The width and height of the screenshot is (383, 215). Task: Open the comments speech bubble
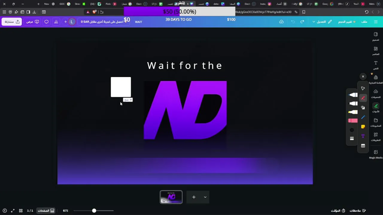click(46, 22)
